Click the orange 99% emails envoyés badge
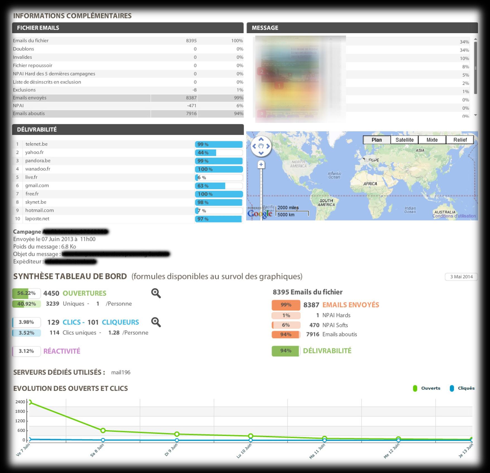490x473 pixels. click(x=286, y=305)
